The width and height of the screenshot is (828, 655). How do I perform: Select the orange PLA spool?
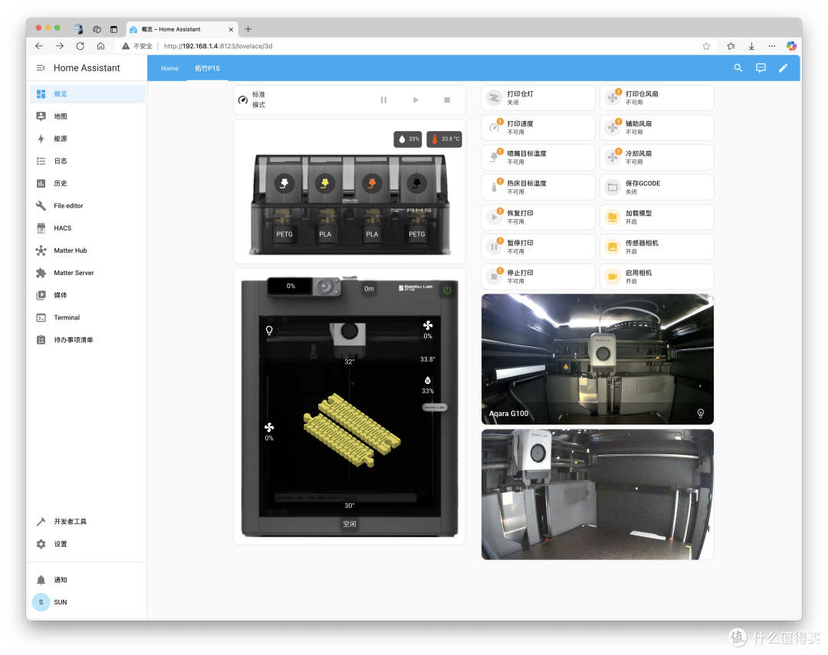tap(372, 183)
